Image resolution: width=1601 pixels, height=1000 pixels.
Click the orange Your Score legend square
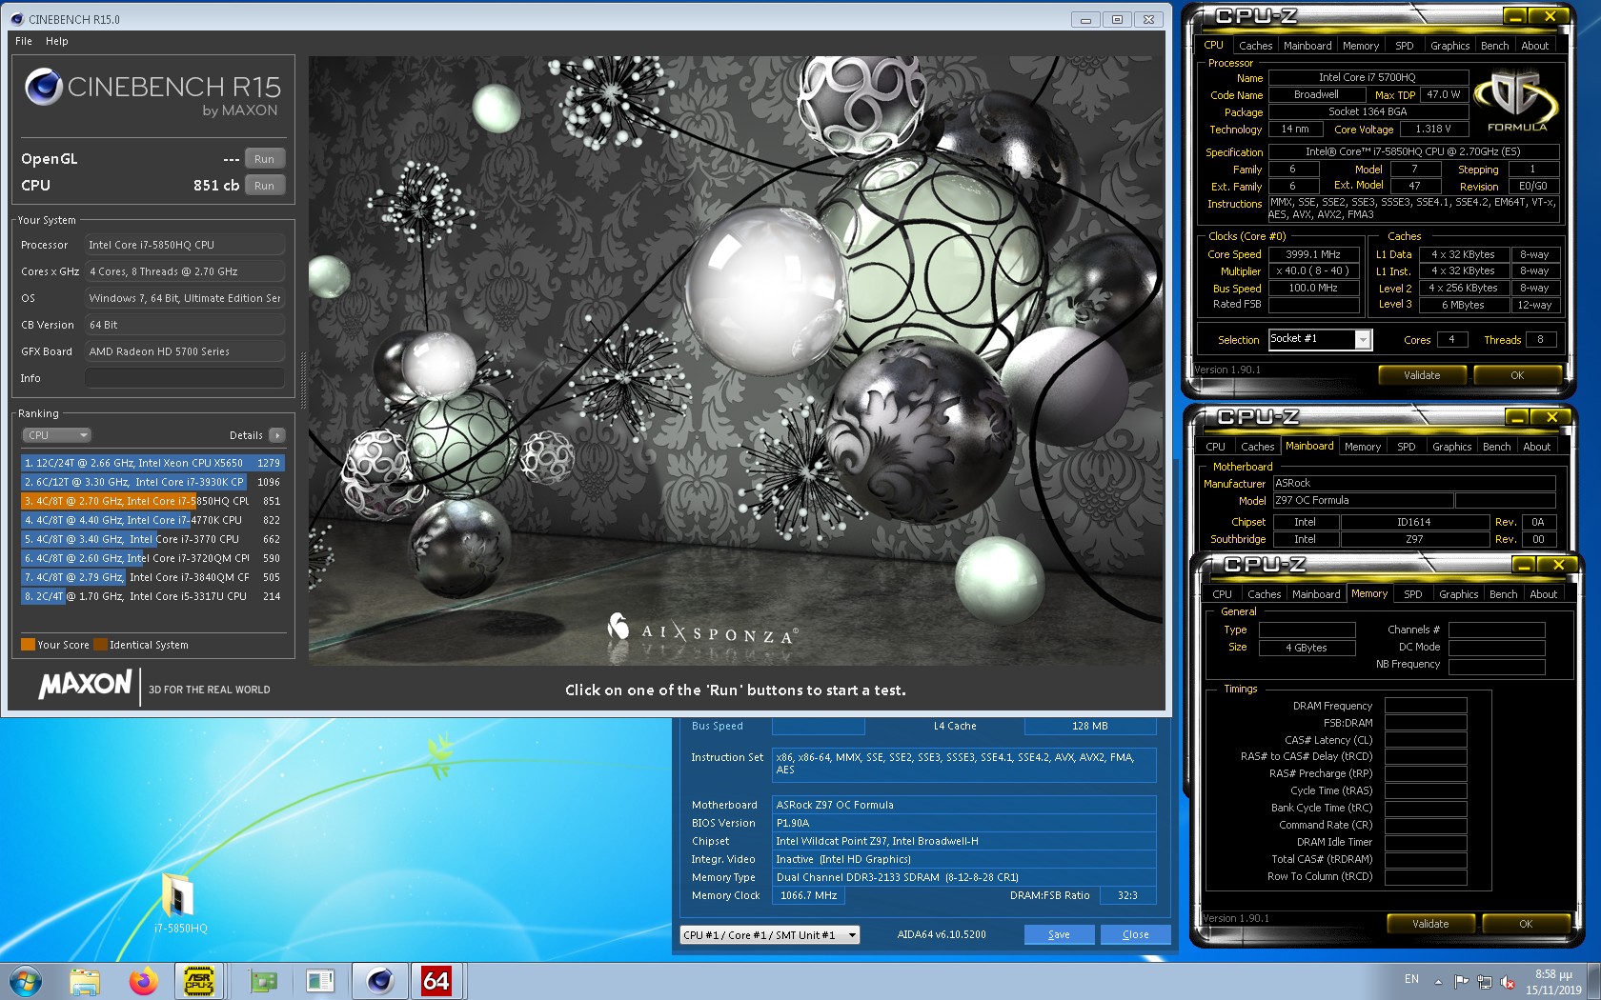pos(28,645)
